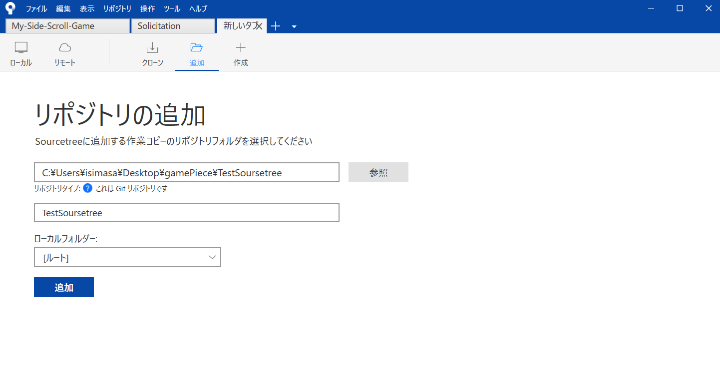720x388 pixels.
Task: Expand the tab list dropdown arrow
Action: pos(294,27)
